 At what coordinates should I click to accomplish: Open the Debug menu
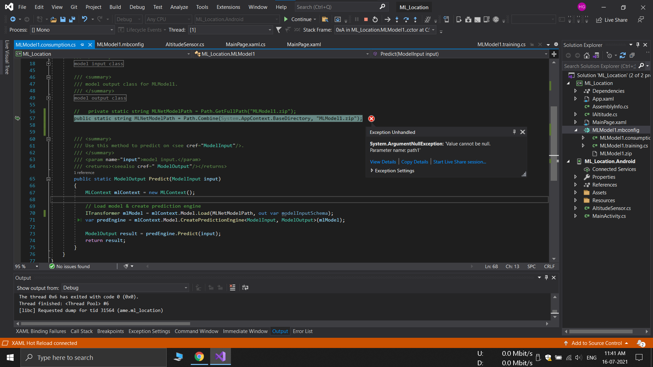(x=137, y=7)
